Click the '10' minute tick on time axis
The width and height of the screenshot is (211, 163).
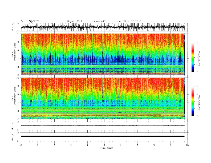point(187,145)
